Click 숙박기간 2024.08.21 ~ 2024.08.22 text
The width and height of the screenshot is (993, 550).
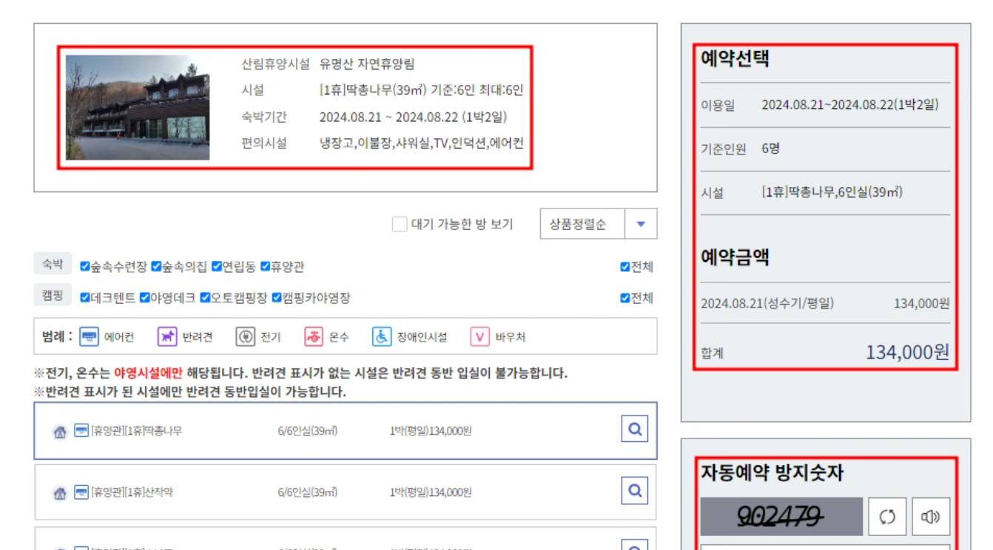pyautogui.click(x=413, y=117)
